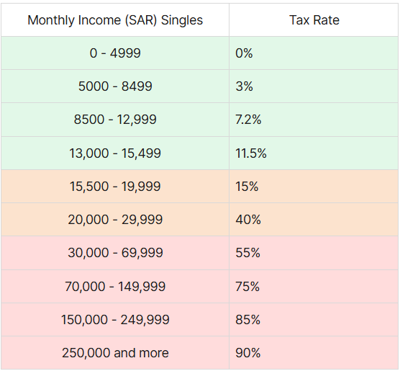Click the 70,000 - 149,999 income cell
Image resolution: width=400 pixels, height=371 pixels.
point(115,286)
